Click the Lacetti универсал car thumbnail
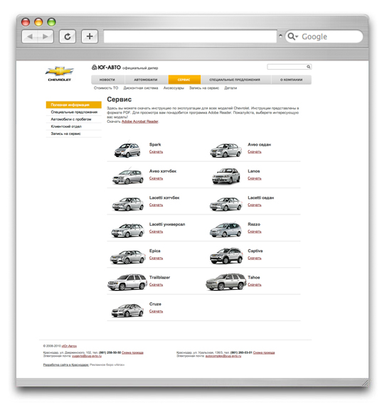 pos(128,230)
